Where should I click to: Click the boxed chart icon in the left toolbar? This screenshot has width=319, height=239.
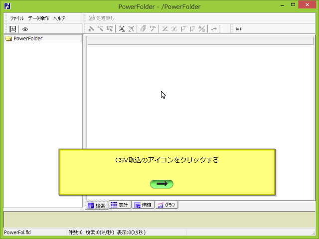point(13,29)
